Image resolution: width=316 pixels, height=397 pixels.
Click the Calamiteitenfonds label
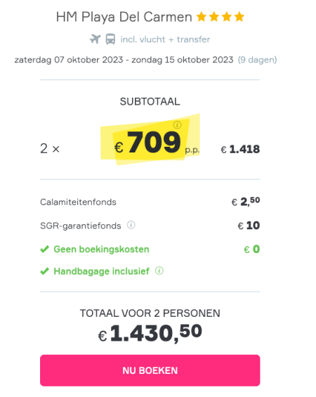pos(78,202)
